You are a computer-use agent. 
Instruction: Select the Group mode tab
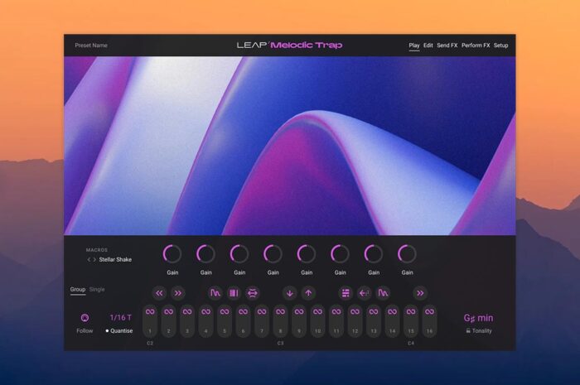pyautogui.click(x=78, y=289)
